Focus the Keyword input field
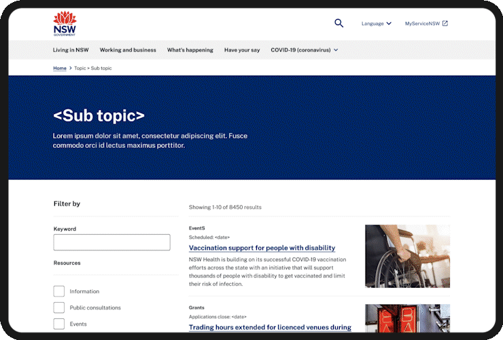 point(111,242)
